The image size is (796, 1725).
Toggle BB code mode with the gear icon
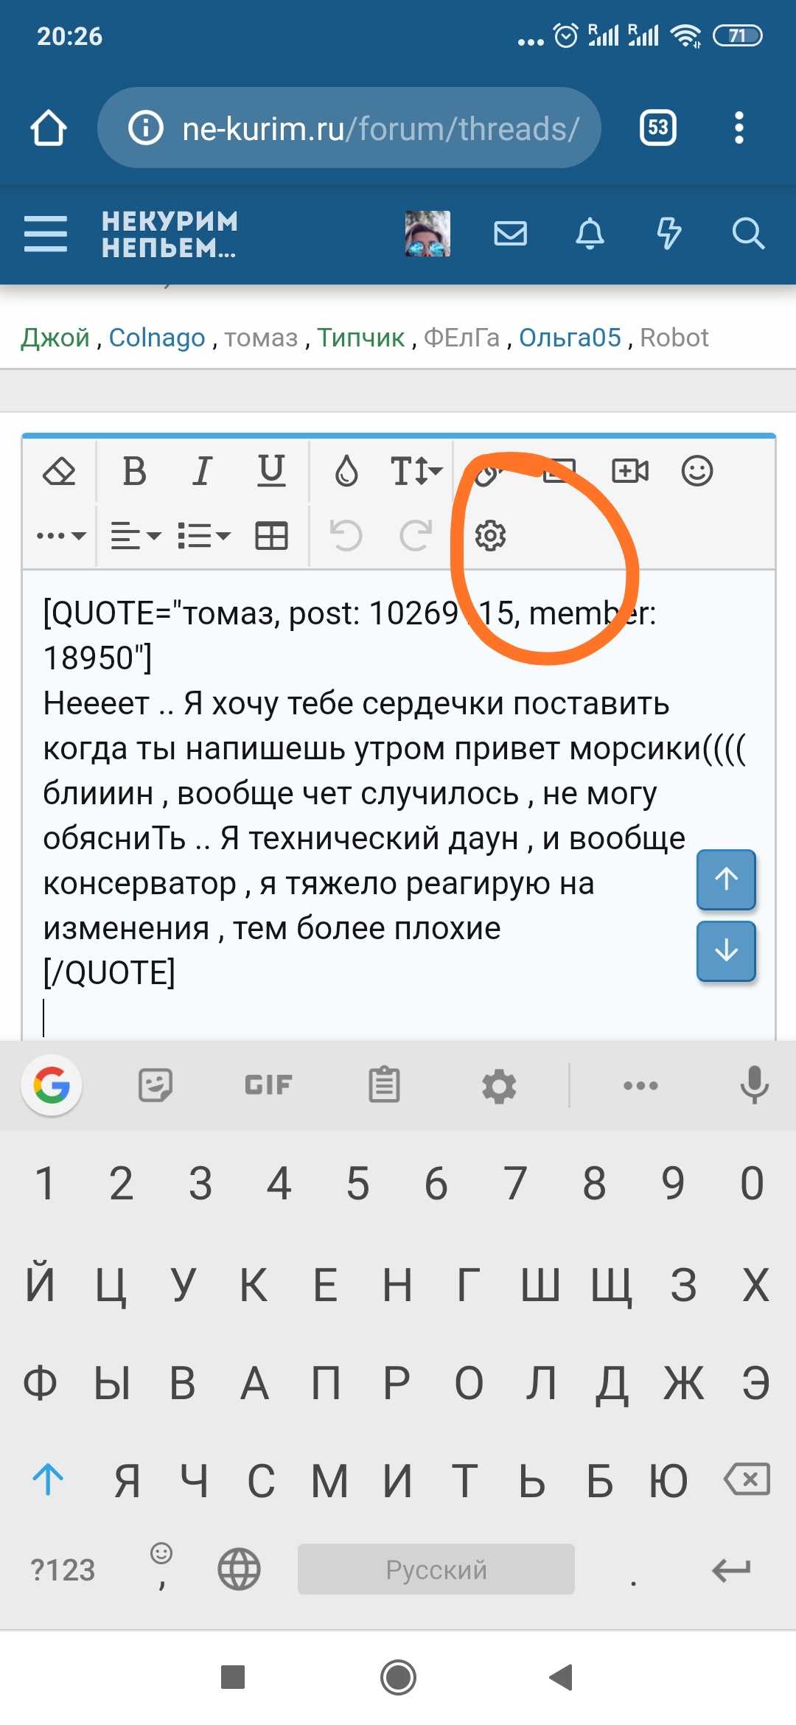click(490, 536)
